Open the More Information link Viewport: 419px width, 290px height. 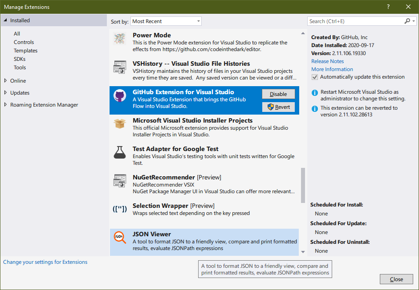pyautogui.click(x=332, y=69)
